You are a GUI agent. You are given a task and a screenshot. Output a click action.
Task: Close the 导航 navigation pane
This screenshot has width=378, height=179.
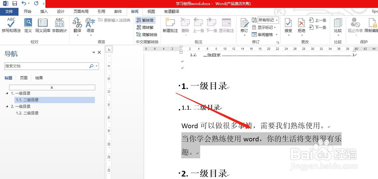point(99,52)
